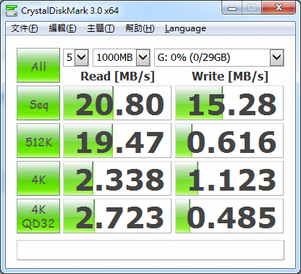Click the Read [MB/s] column header

(x=117, y=77)
